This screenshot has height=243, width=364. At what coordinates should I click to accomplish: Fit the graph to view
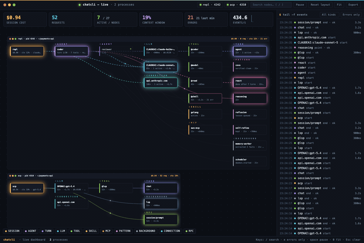pos(339,5)
